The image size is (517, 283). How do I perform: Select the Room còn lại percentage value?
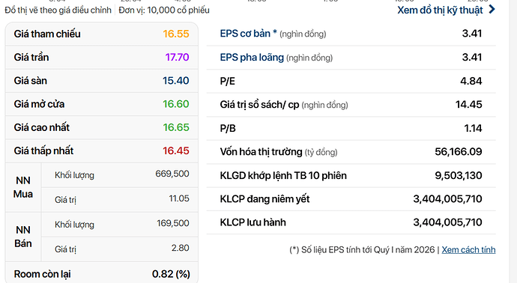pos(171,274)
